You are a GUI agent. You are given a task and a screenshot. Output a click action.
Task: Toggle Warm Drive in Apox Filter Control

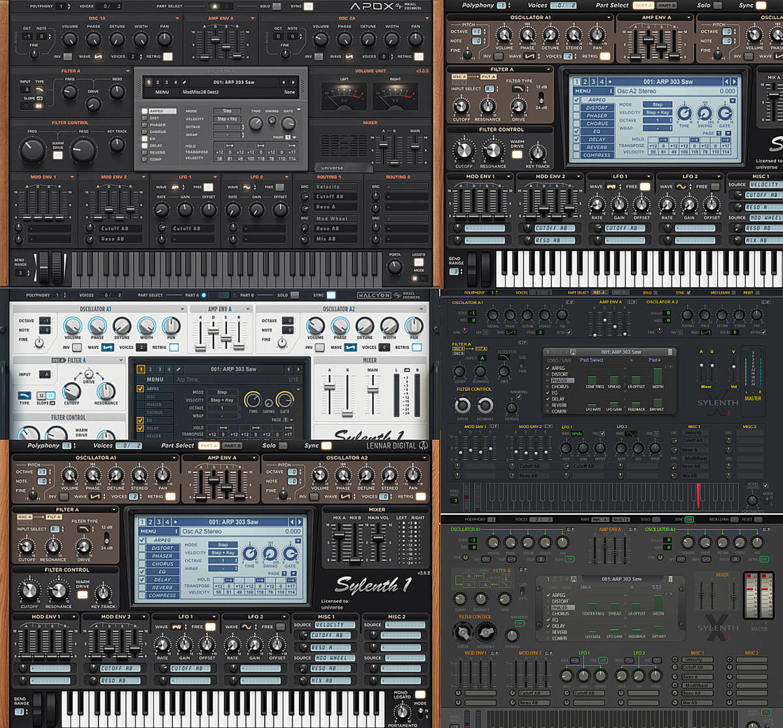[58, 155]
